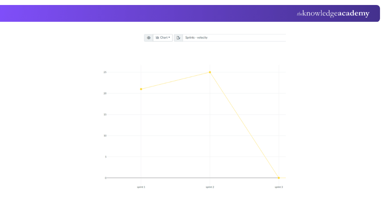The height and width of the screenshot is (204, 385).
Task: Toggle the eye visibility icon
Action: point(149,38)
